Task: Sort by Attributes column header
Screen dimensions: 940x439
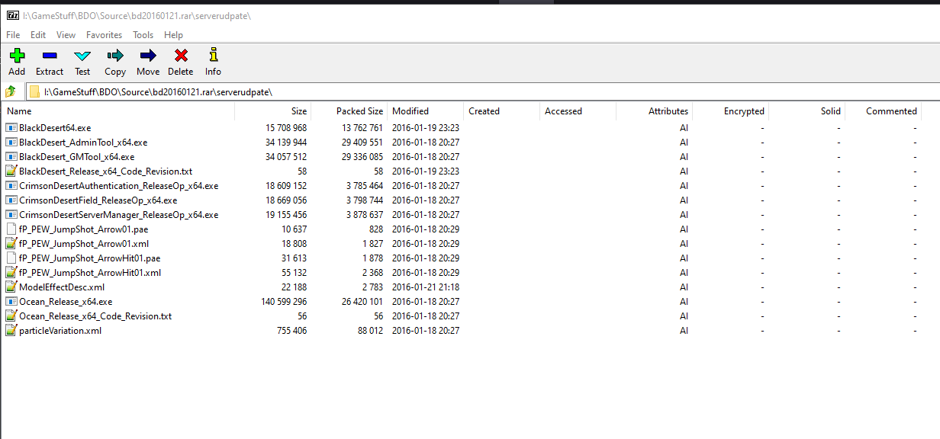Action: tap(655, 111)
